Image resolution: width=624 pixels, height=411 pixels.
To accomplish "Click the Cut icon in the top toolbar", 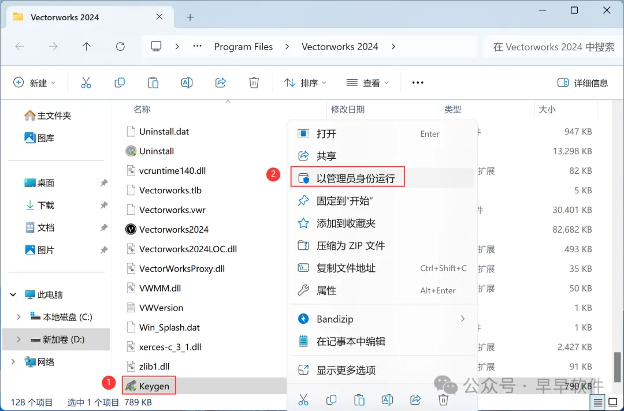I will pos(86,83).
